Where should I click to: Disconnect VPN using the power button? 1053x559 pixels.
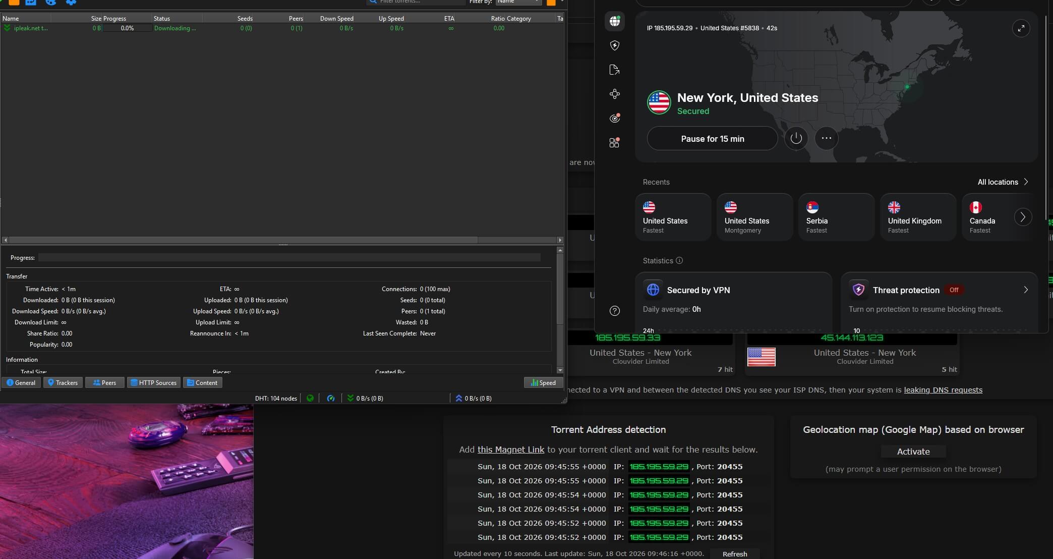coord(796,138)
